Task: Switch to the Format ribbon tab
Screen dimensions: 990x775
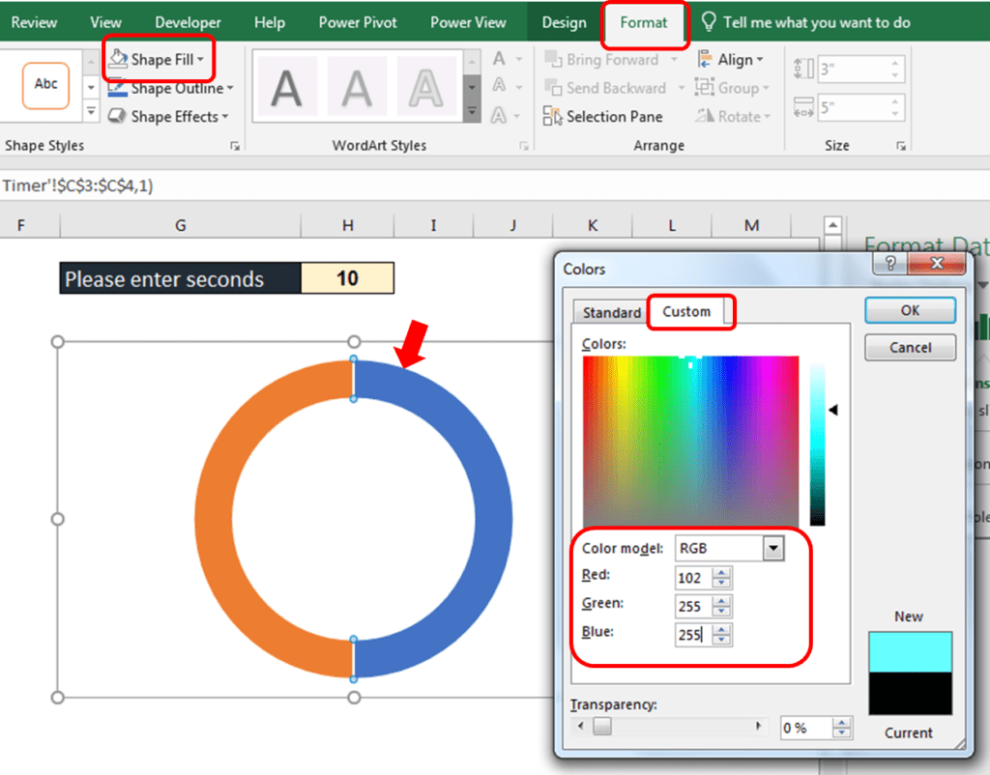Action: [644, 22]
